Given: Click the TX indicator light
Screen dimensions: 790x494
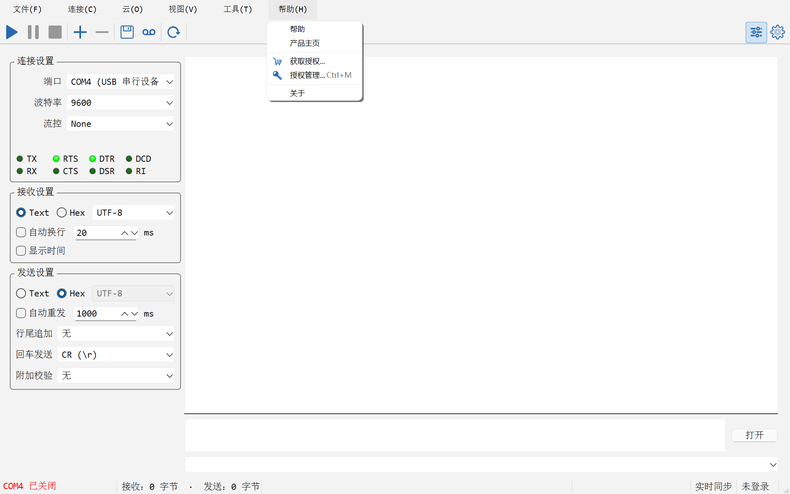Looking at the screenshot, I should (x=20, y=159).
